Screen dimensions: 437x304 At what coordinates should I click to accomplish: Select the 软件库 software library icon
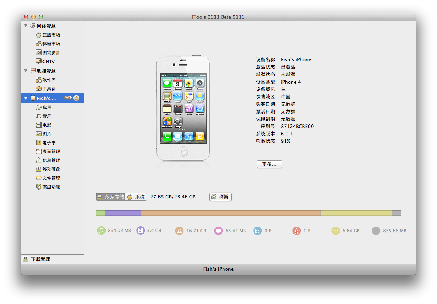pyautogui.click(x=38, y=80)
